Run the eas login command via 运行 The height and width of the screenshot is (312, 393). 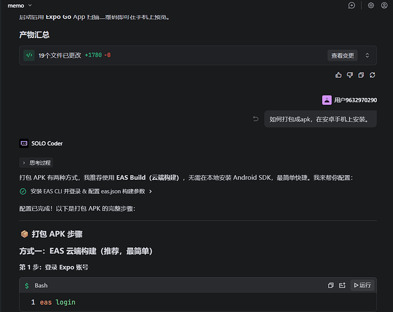[x=362, y=285]
